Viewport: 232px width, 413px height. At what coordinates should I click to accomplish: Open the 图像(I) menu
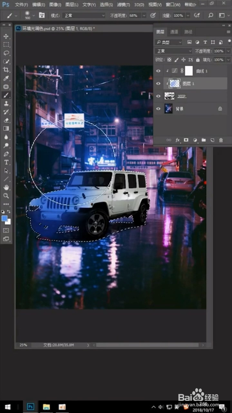(x=55, y=5)
